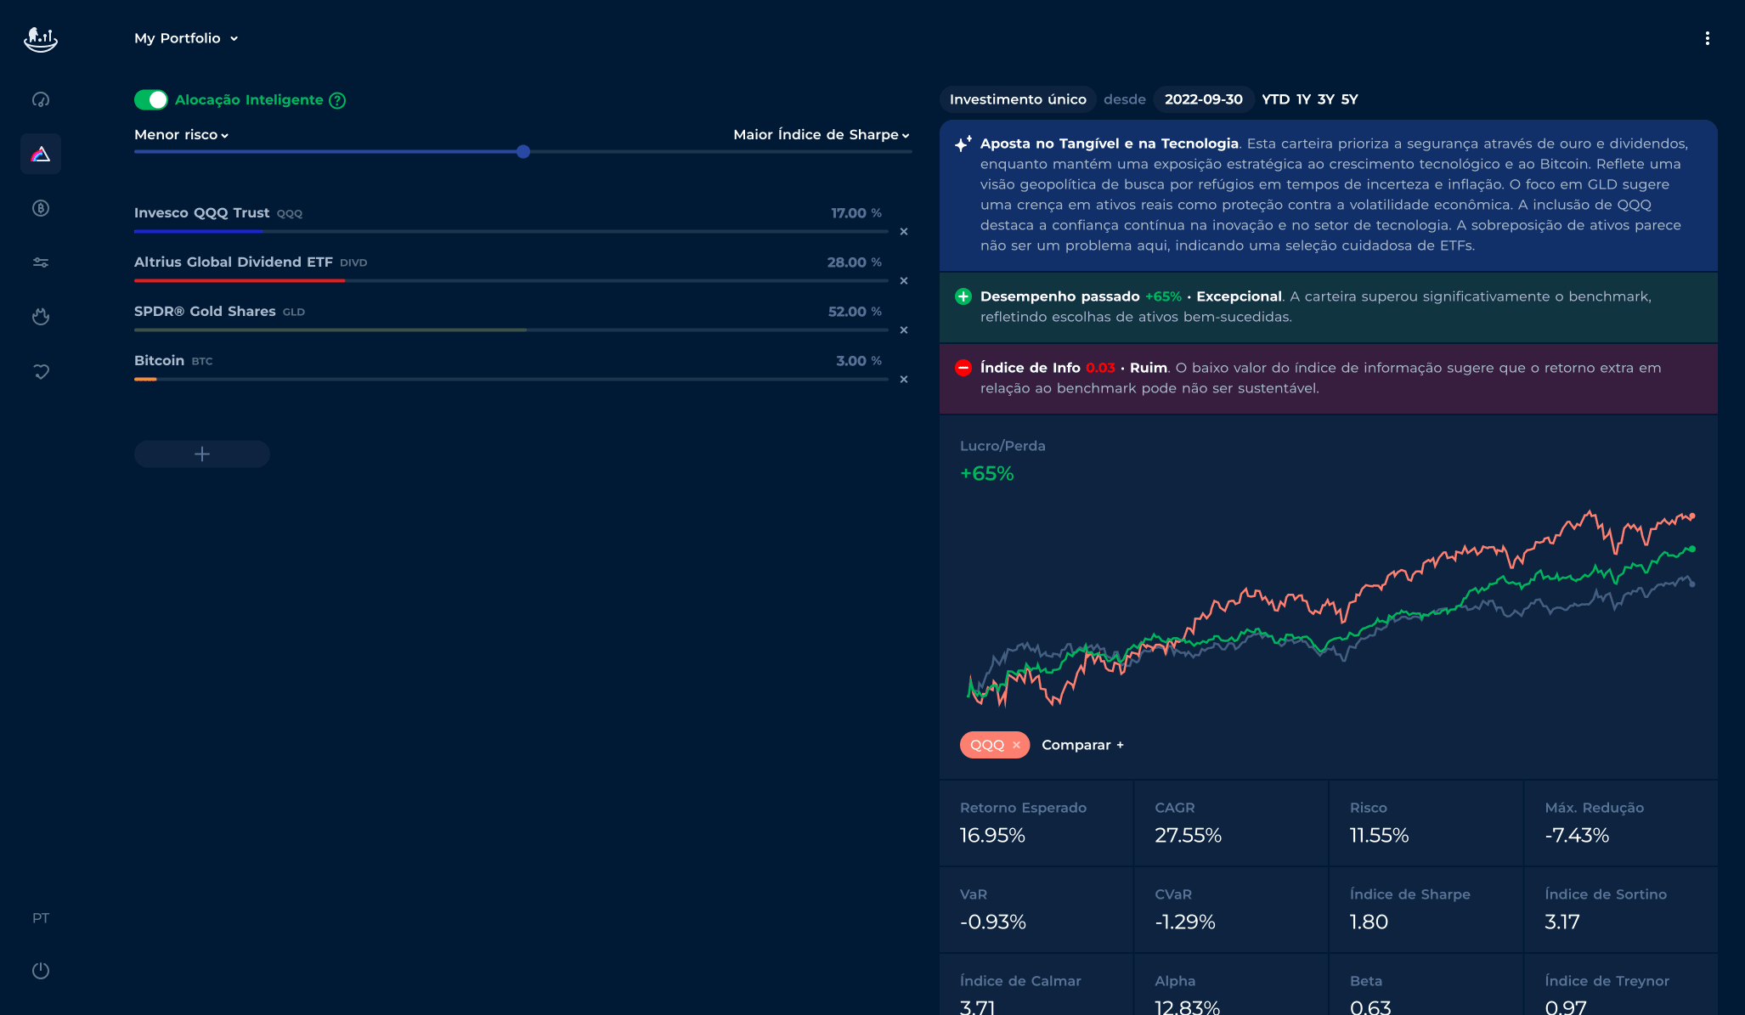
Task: Open the sliders settings icon in sidebar
Action: [41, 262]
